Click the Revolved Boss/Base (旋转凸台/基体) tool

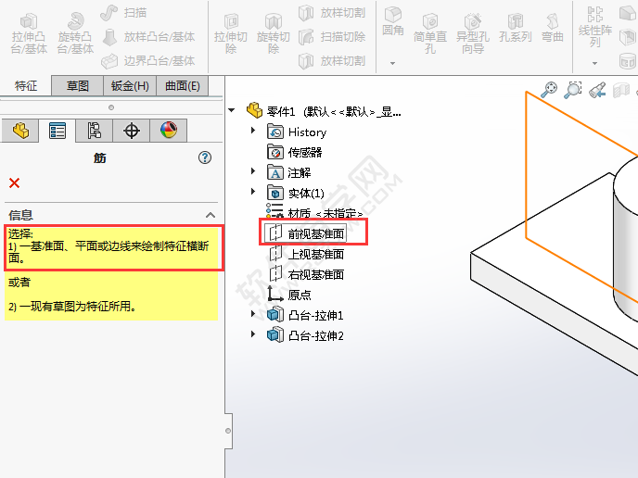point(75,34)
